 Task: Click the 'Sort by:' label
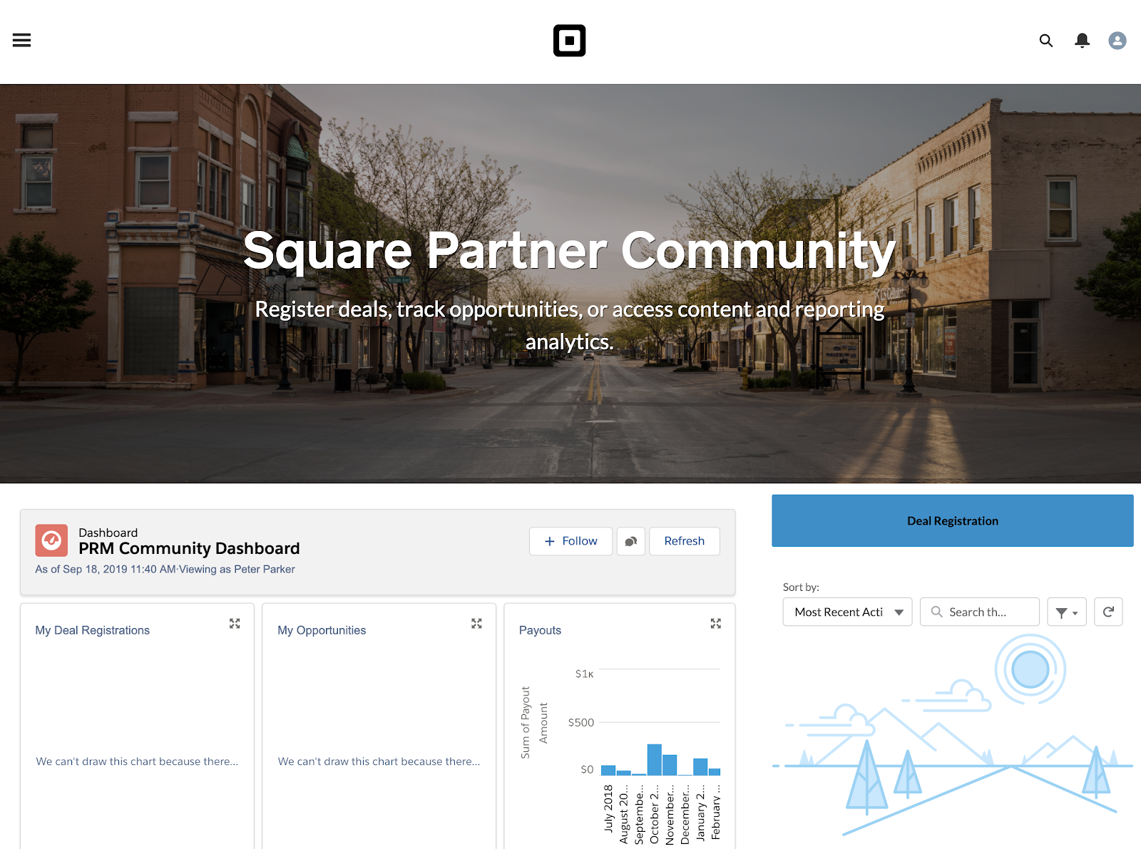801,587
